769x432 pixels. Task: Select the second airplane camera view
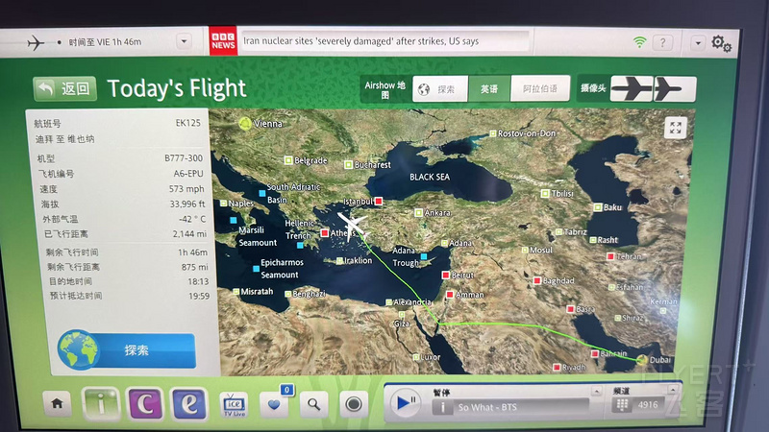(675, 89)
